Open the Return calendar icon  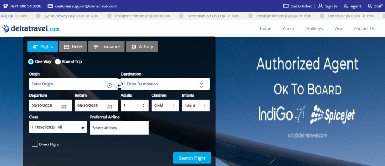click(110, 106)
